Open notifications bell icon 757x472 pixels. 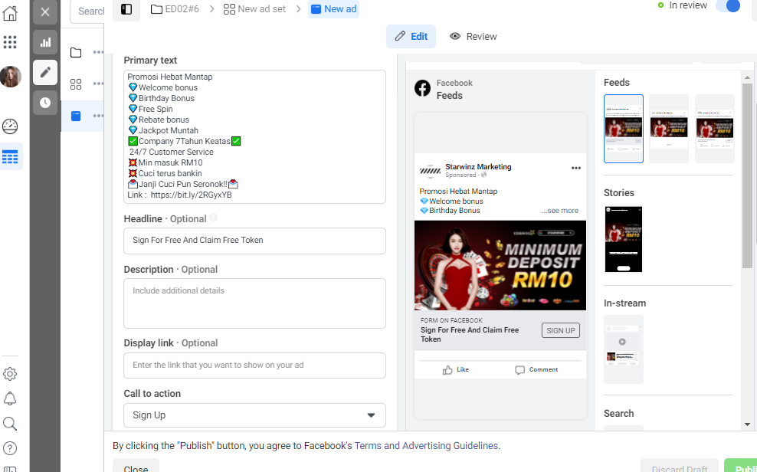(x=10, y=398)
